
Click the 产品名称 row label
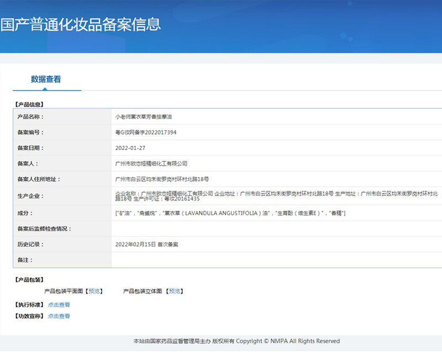[30, 117]
